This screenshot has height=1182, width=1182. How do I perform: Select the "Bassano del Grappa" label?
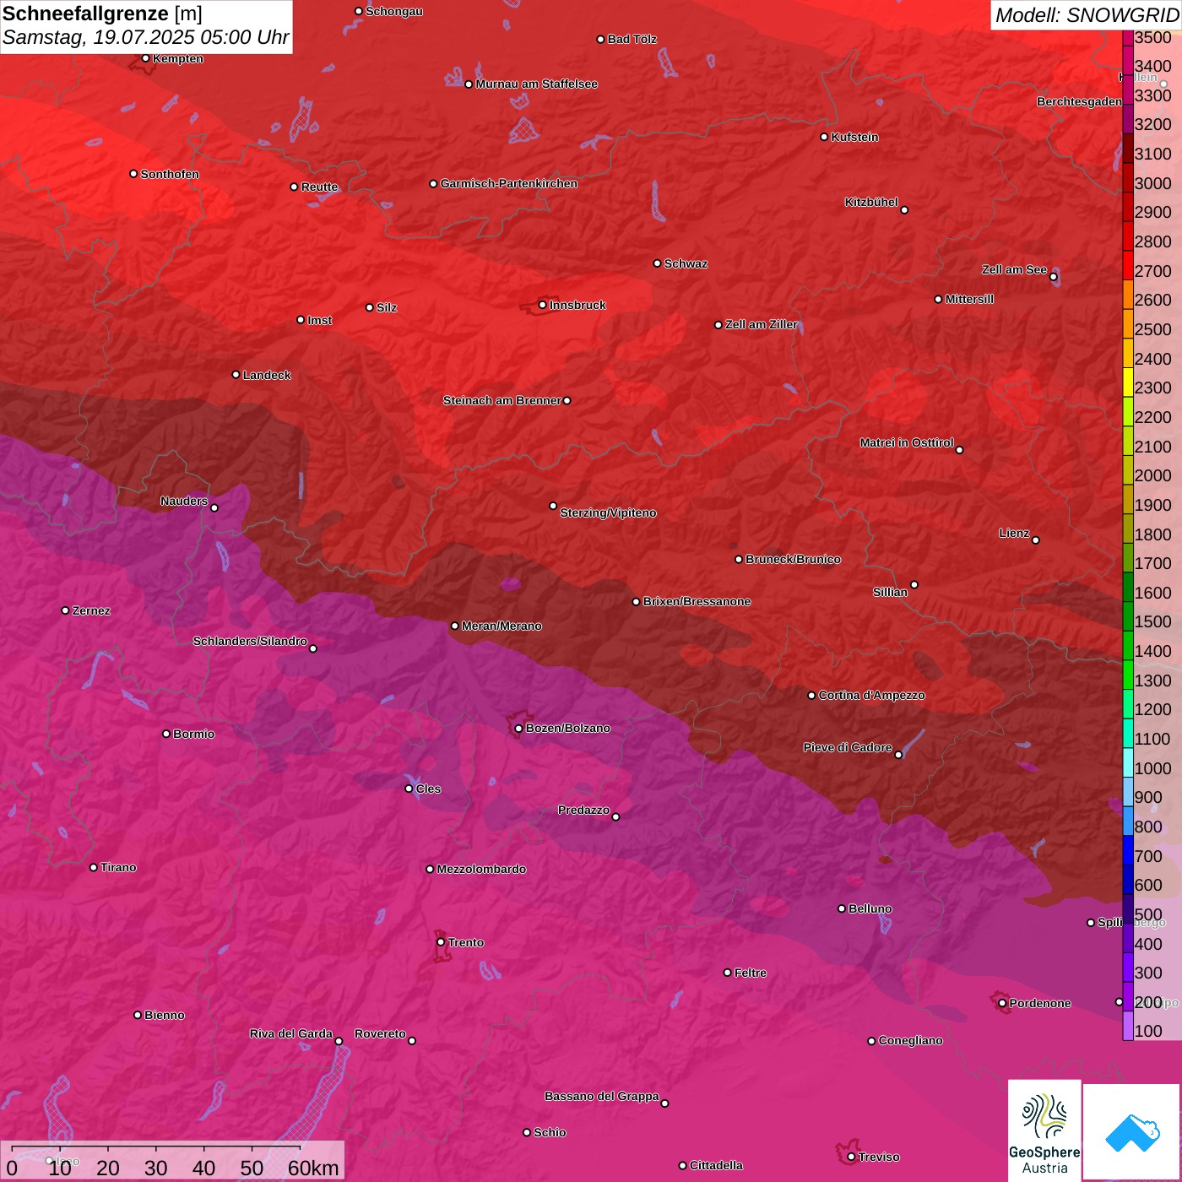(602, 1097)
